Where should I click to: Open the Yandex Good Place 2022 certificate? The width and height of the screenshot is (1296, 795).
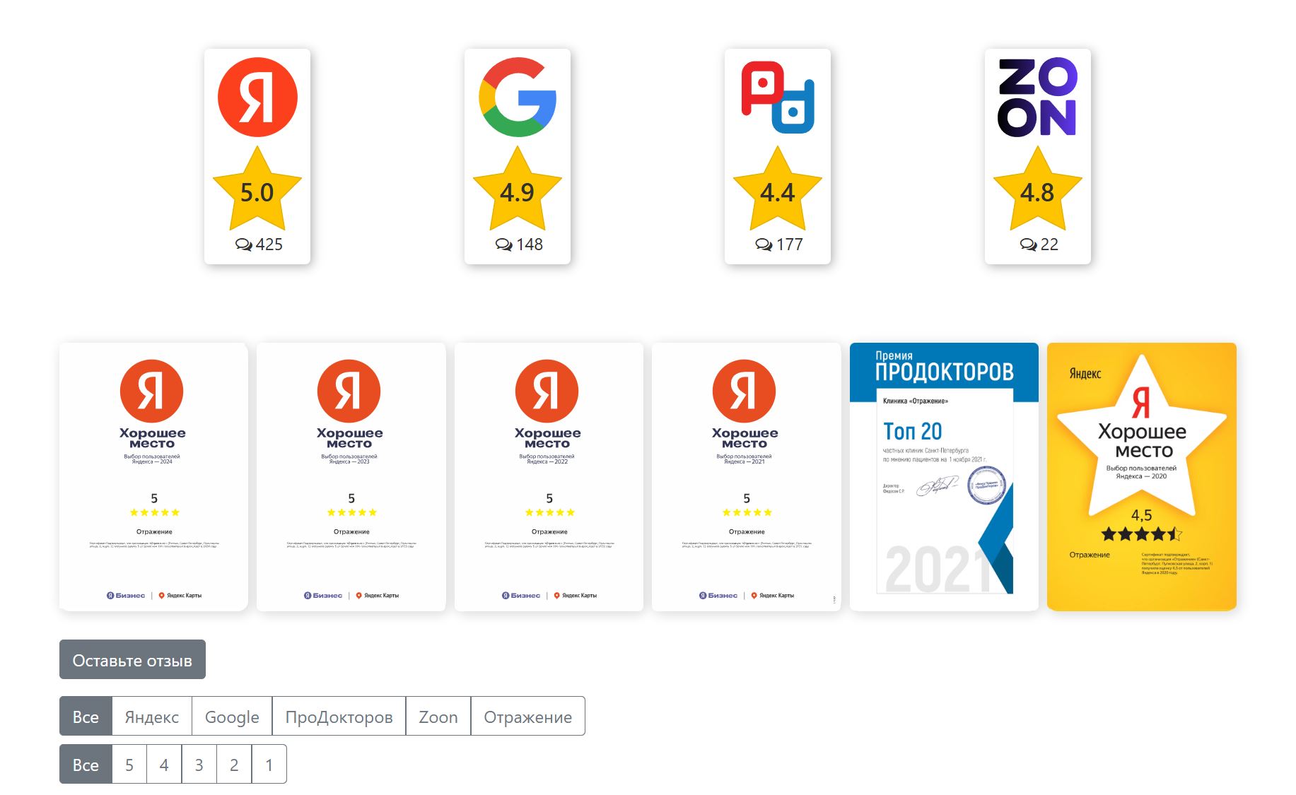pos(549,477)
